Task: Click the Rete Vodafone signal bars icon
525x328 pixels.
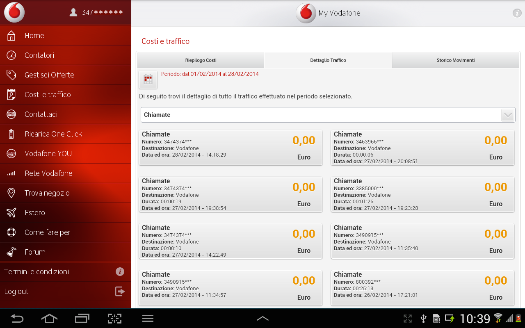Action: 12,173
